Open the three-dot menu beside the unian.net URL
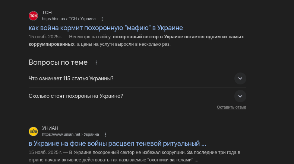The height and width of the screenshot is (164, 294). [105, 134]
